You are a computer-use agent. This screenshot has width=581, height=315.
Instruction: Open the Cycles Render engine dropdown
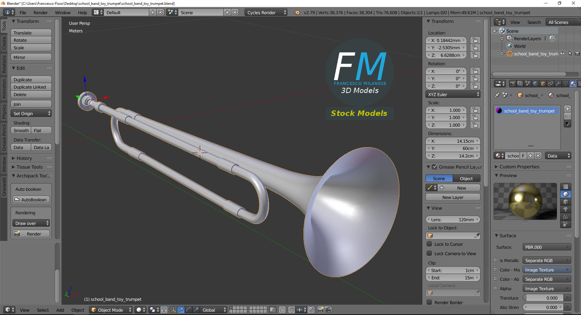(x=266, y=12)
